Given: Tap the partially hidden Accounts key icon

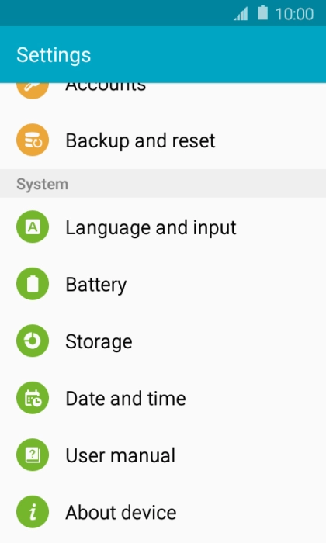Looking at the screenshot, I should 33,91.
